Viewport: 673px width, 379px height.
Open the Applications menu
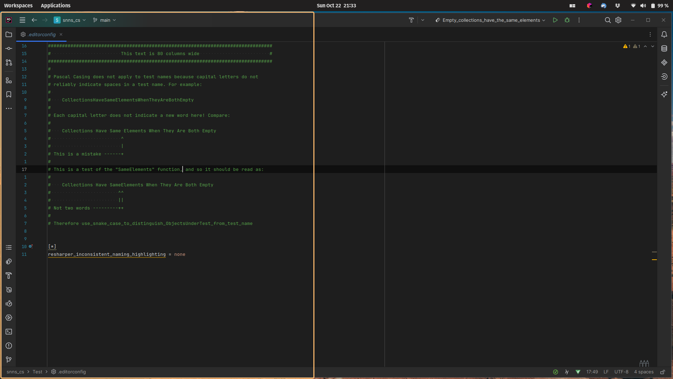coord(56,5)
